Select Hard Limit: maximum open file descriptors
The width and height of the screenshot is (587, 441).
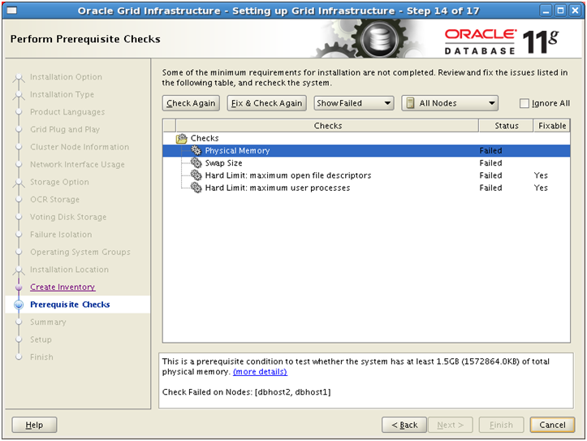point(366,175)
